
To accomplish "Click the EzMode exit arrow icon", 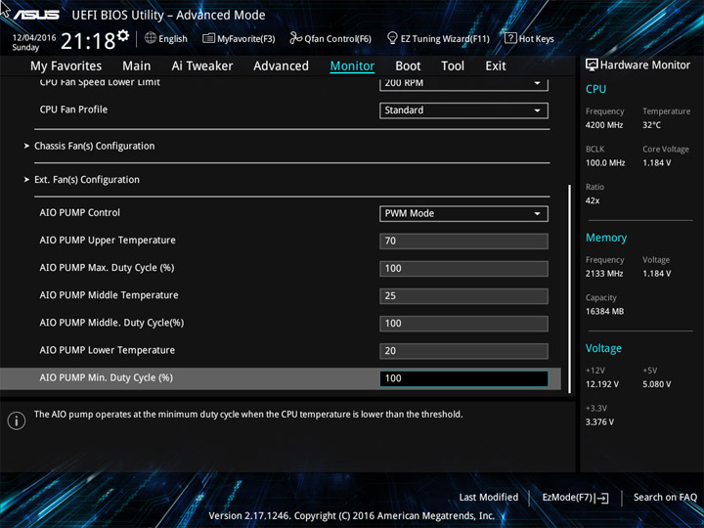I will [x=602, y=498].
